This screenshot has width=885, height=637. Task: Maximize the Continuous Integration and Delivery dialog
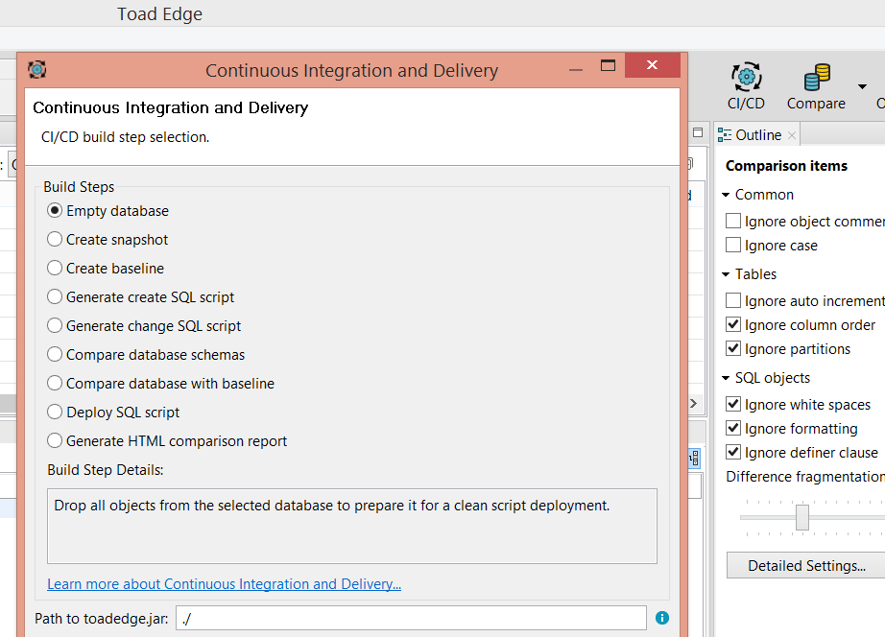608,66
